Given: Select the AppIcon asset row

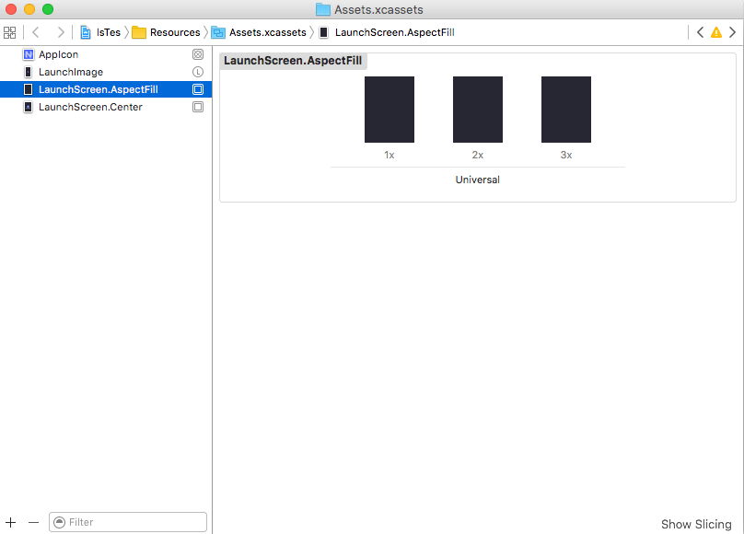Looking at the screenshot, I should [x=106, y=54].
